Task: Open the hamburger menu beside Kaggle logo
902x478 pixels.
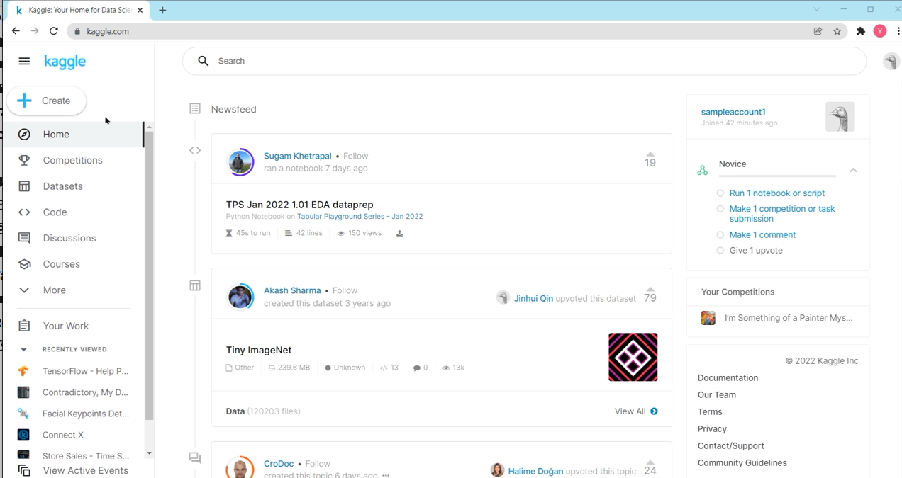Action: click(24, 61)
